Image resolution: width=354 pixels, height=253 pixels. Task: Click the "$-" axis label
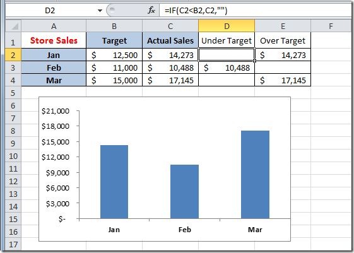point(62,219)
